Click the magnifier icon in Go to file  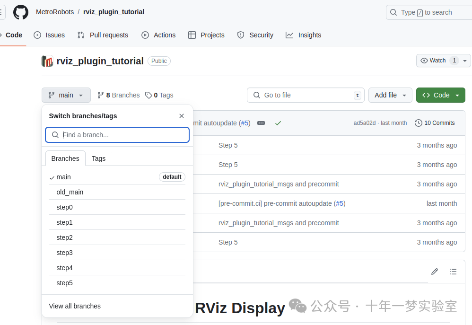pos(256,95)
